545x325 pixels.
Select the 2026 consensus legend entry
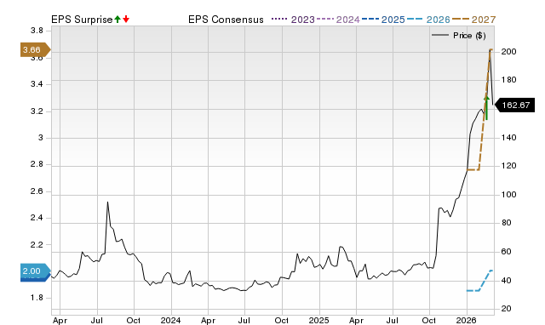428,20
